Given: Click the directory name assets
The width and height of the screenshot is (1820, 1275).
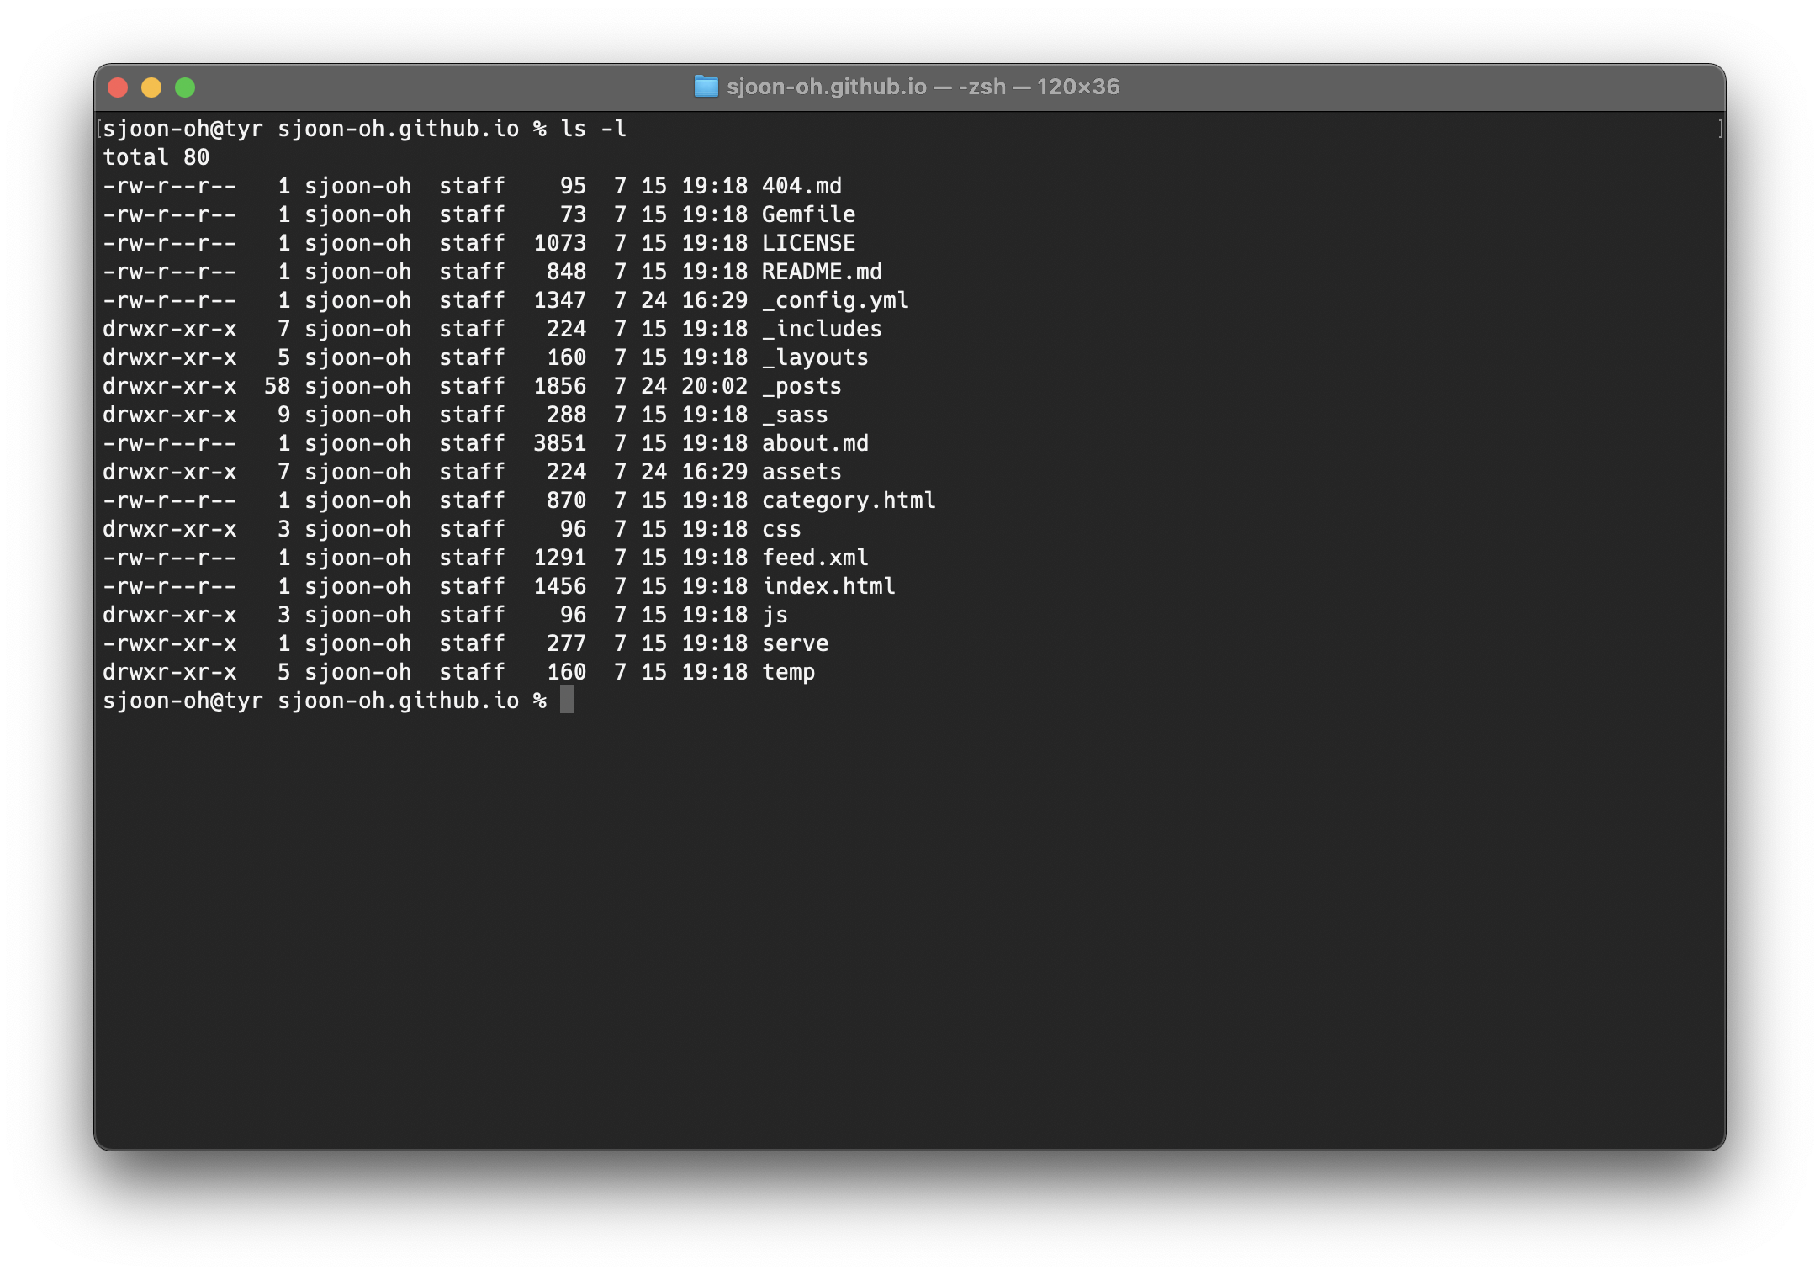Looking at the screenshot, I should [x=802, y=472].
